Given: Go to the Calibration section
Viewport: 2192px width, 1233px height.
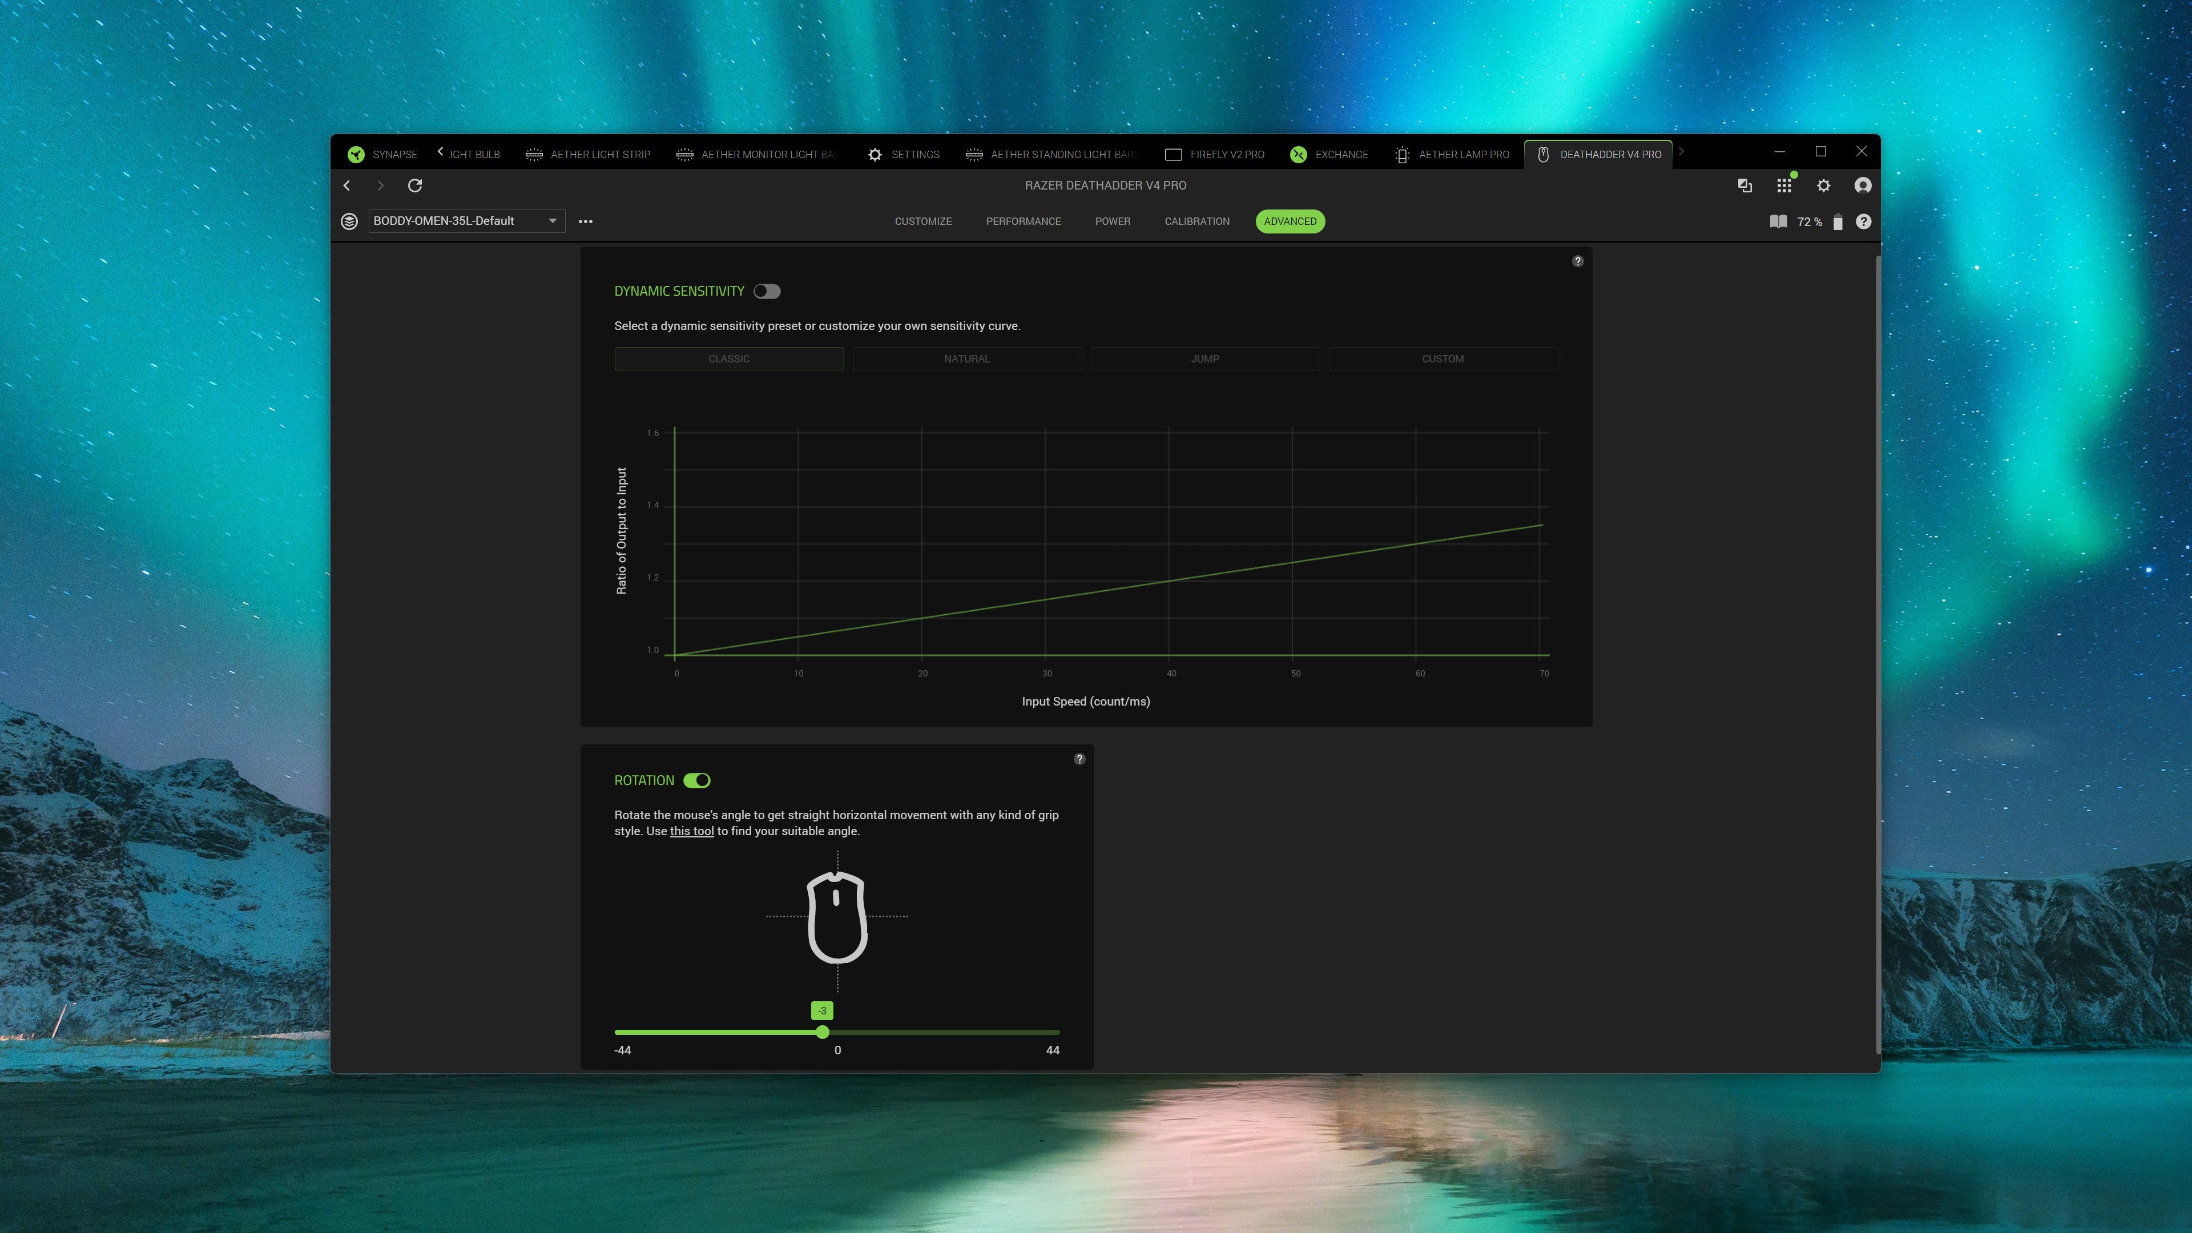Looking at the screenshot, I should pyautogui.click(x=1197, y=221).
